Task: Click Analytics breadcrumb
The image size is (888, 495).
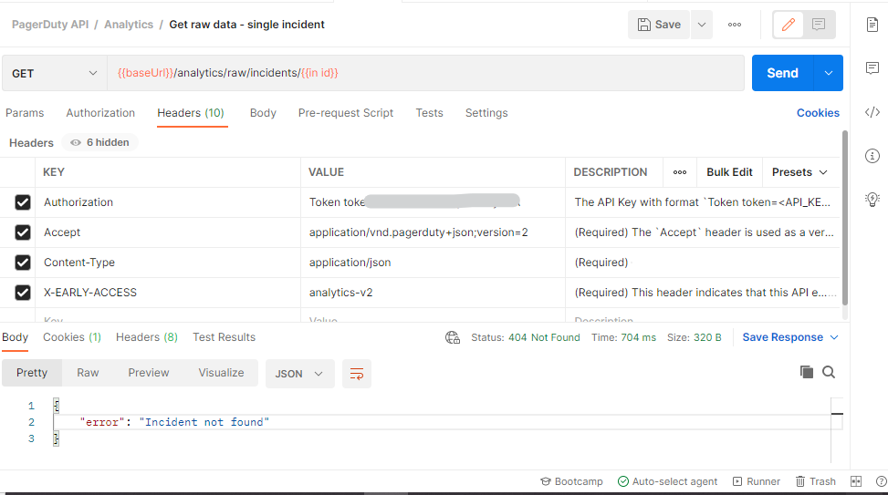Action: click(129, 25)
